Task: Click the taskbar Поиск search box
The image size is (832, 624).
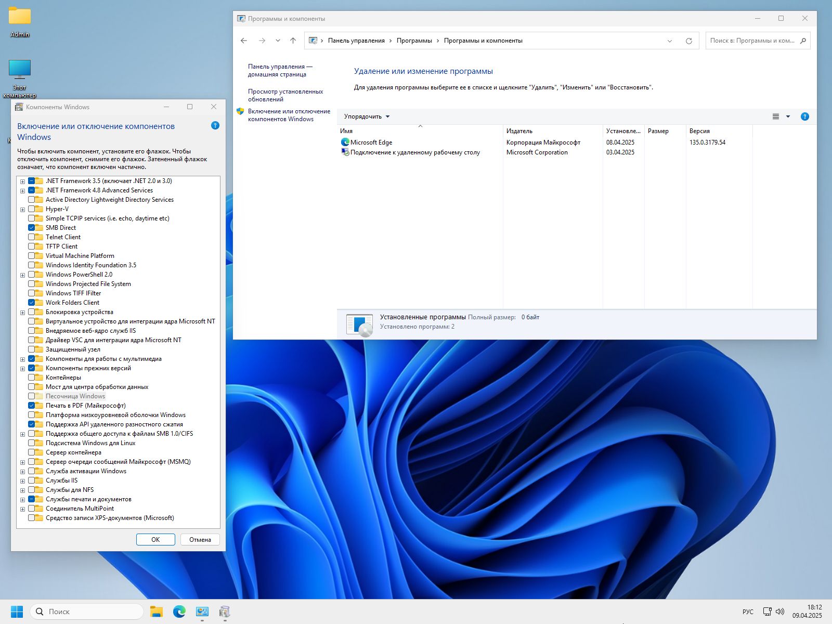Action: tap(87, 612)
